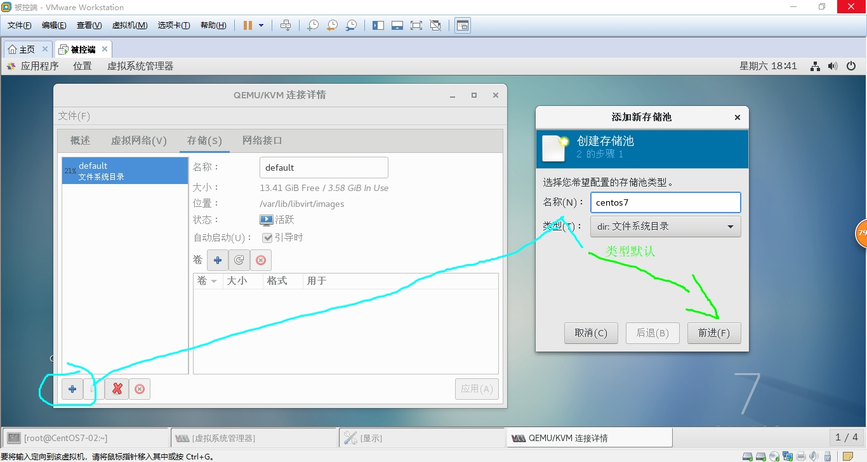Close the 添加新存储池 dialog
This screenshot has height=462, width=867.
(738, 117)
